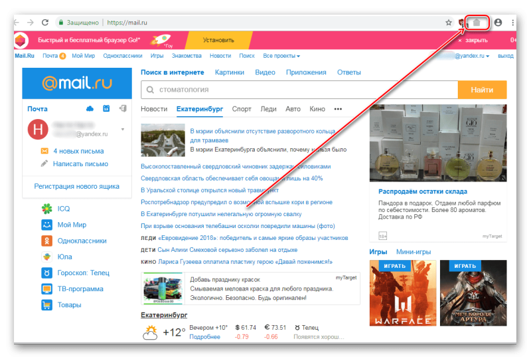Open the @yandex.ru account dropdown in header
Viewport: 531px width, 359px height.
pyautogui.click(x=472, y=56)
